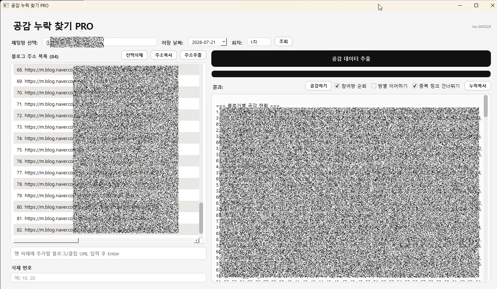The width and height of the screenshot is (497, 289).
Task: Select blog list row 69
Action: point(106,81)
